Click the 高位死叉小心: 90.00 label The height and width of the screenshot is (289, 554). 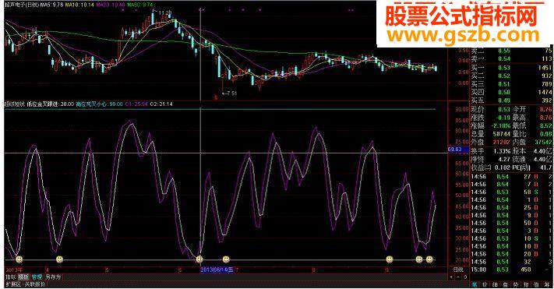tap(99, 104)
